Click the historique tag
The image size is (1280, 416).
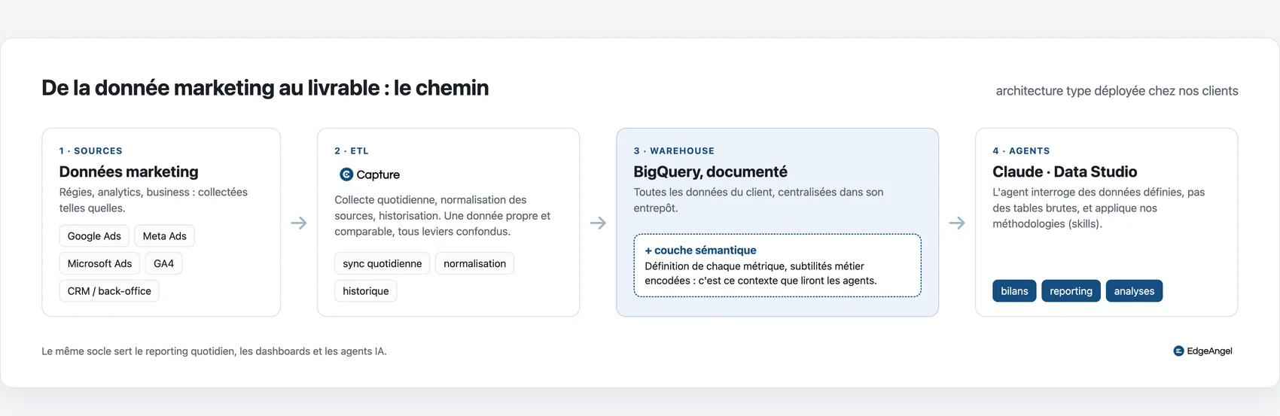tap(365, 291)
